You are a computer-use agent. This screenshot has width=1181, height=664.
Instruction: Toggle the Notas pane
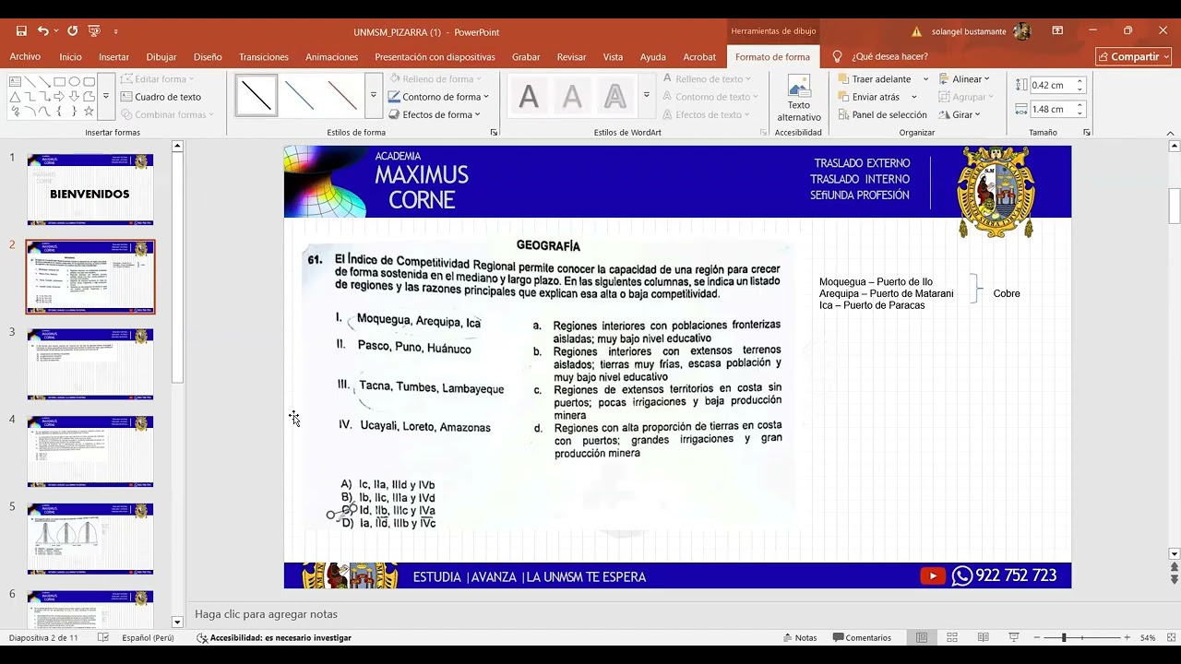click(x=799, y=638)
